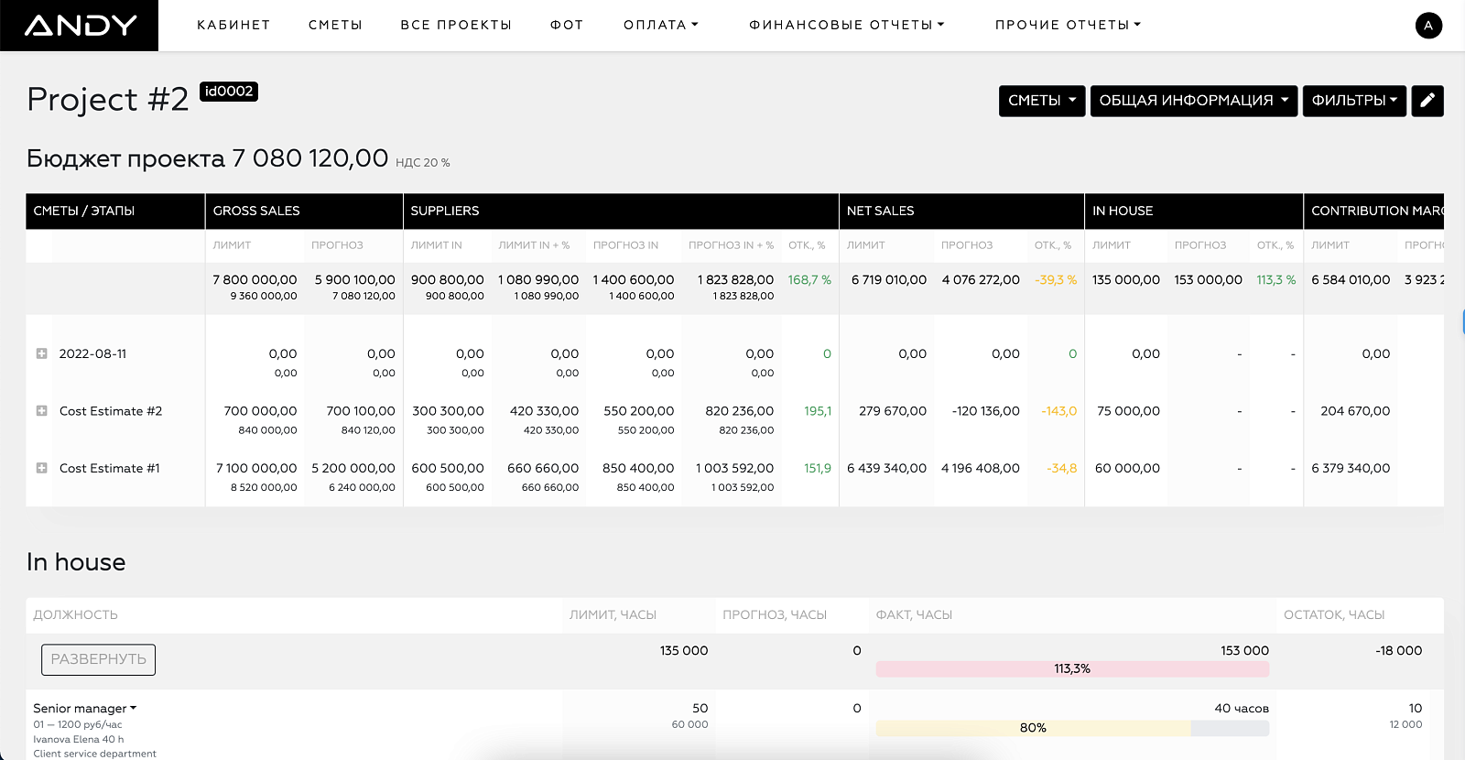
Task: Click the Gross Sales column header
Action: (x=304, y=211)
